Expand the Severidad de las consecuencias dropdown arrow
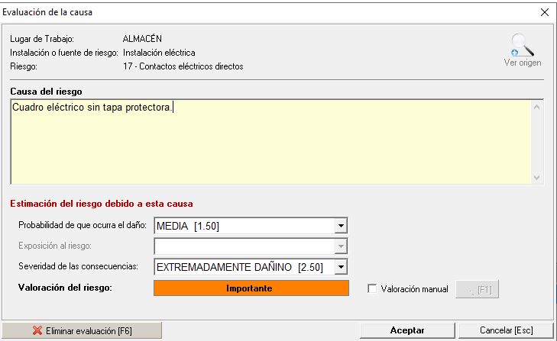Screen dimensions: 557x341 tap(342, 267)
